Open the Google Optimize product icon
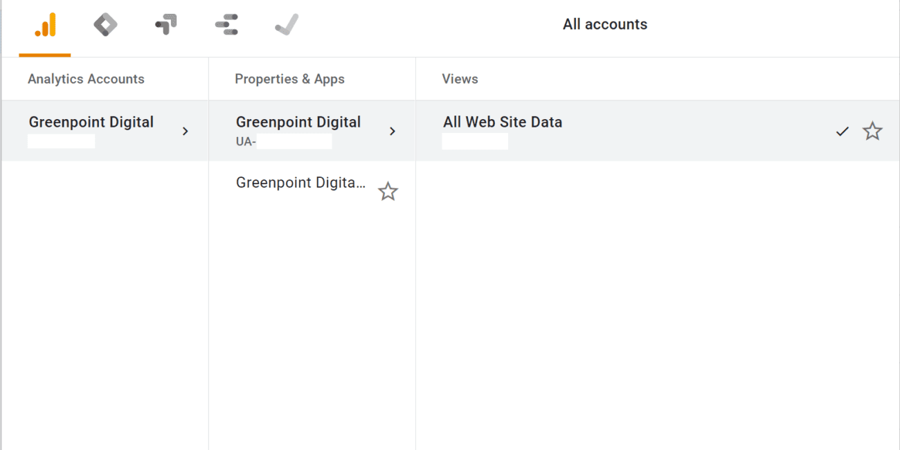900x450 pixels. (x=166, y=26)
